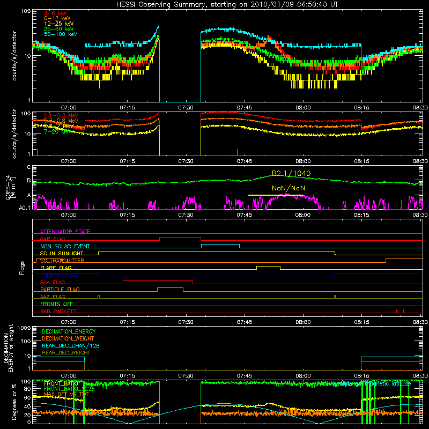
Task: Select the 6-12 keV legend label
Action: pos(57,18)
